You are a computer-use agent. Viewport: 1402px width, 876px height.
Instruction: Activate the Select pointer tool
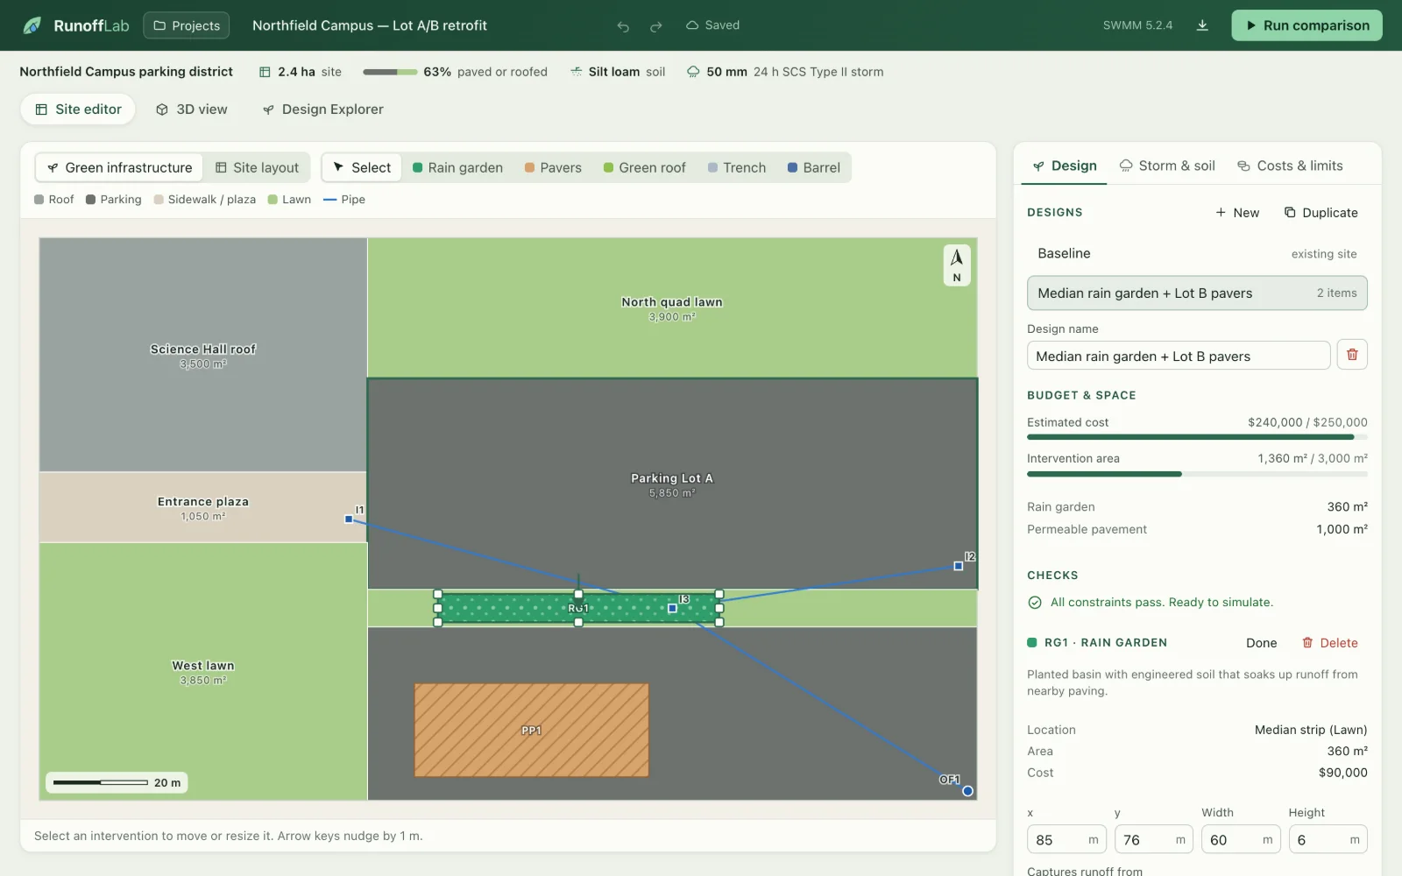362,167
